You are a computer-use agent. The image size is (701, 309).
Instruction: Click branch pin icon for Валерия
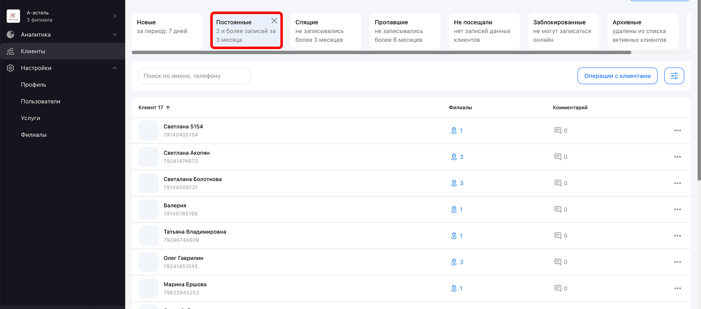454,210
